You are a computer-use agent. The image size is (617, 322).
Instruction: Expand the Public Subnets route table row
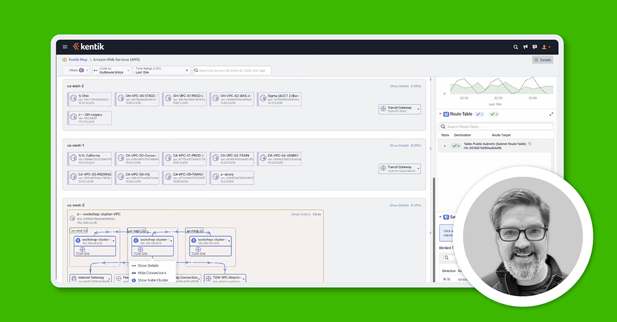tap(445, 146)
